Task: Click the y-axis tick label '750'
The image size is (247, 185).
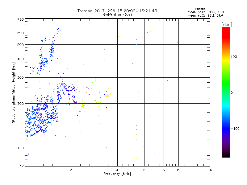Action: pos(20,19)
